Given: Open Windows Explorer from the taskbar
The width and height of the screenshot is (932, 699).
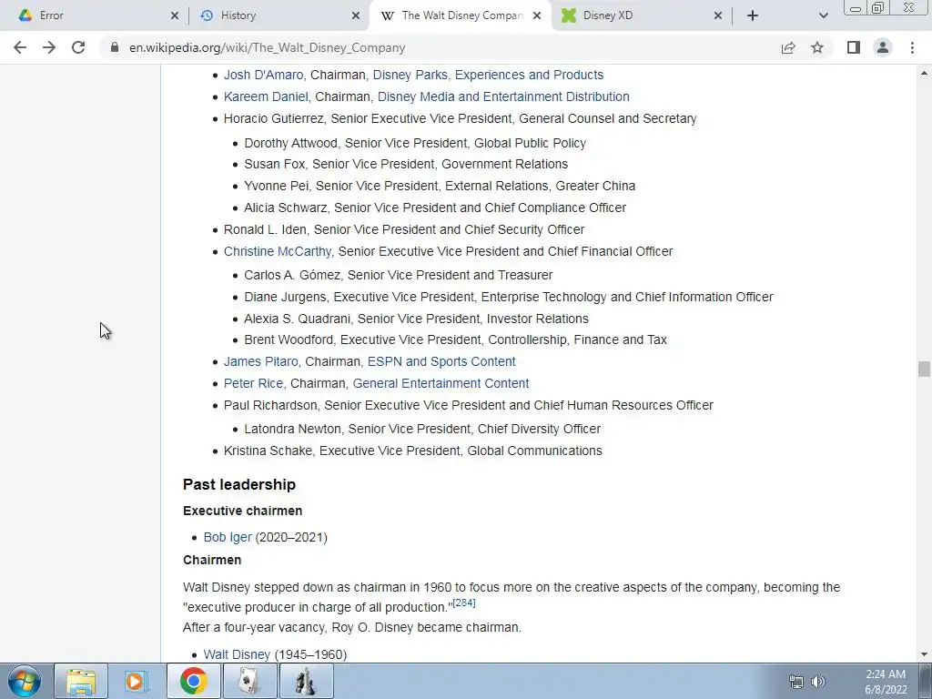Looking at the screenshot, I should pyautogui.click(x=81, y=681).
